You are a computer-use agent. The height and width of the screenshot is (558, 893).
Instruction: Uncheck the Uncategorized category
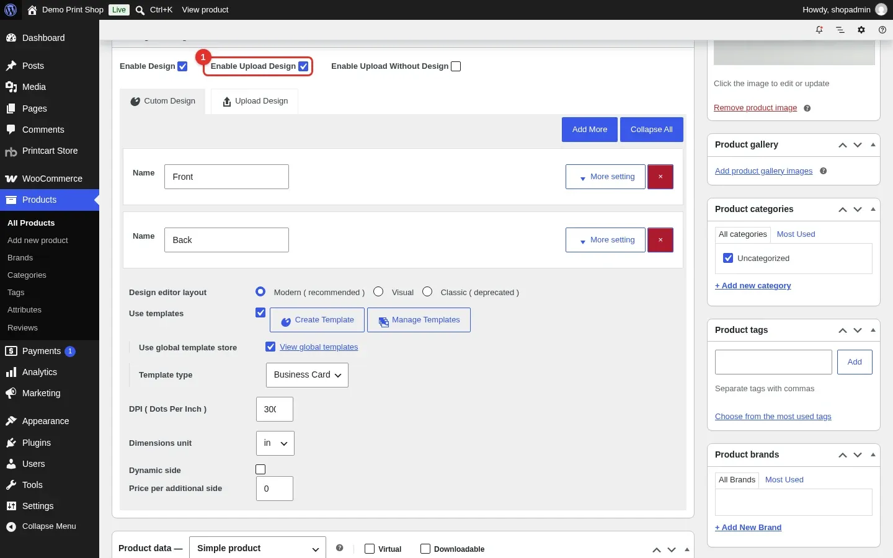point(728,258)
